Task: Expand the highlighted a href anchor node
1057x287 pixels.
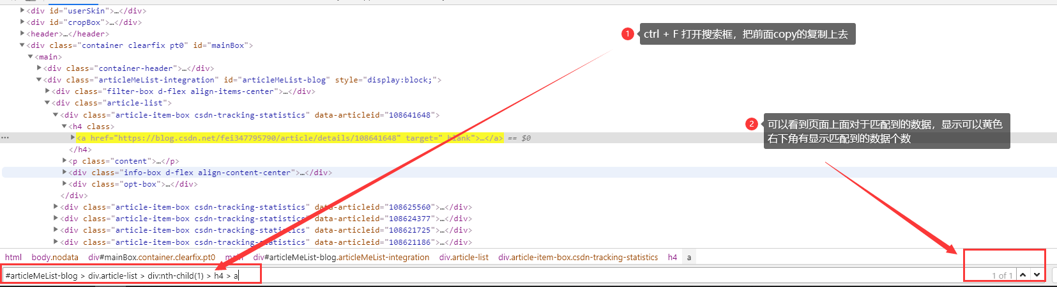Action: [x=73, y=138]
